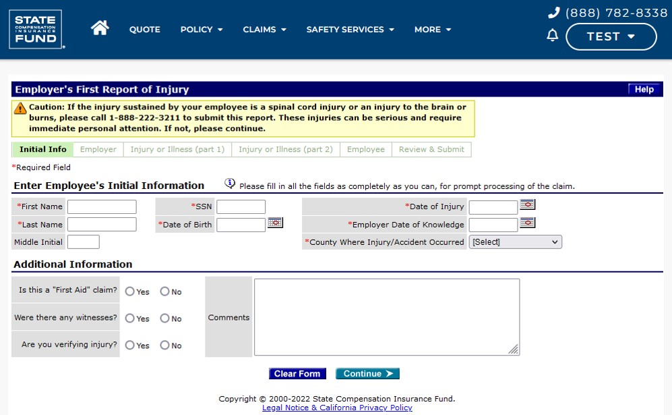
Task: Select No for any witnesses
Action: [164, 319]
